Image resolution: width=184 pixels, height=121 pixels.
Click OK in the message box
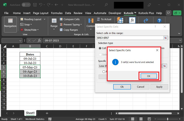click(148, 76)
